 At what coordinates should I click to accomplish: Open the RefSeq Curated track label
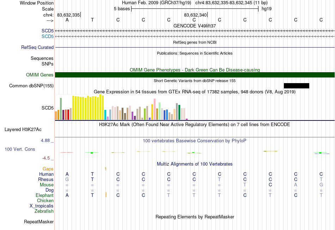[37, 47]
